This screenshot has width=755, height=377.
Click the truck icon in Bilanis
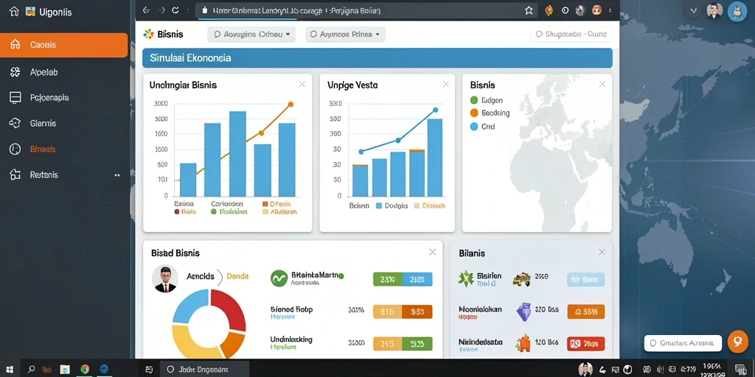pos(521,279)
